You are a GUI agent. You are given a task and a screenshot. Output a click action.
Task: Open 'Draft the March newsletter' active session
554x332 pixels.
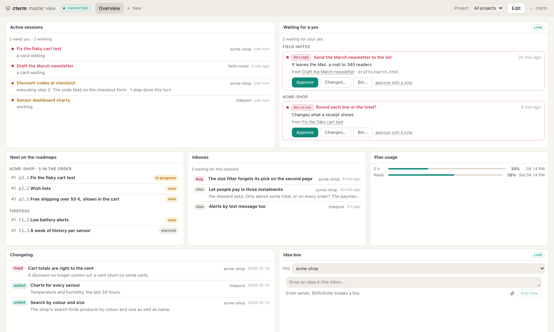coord(141,69)
